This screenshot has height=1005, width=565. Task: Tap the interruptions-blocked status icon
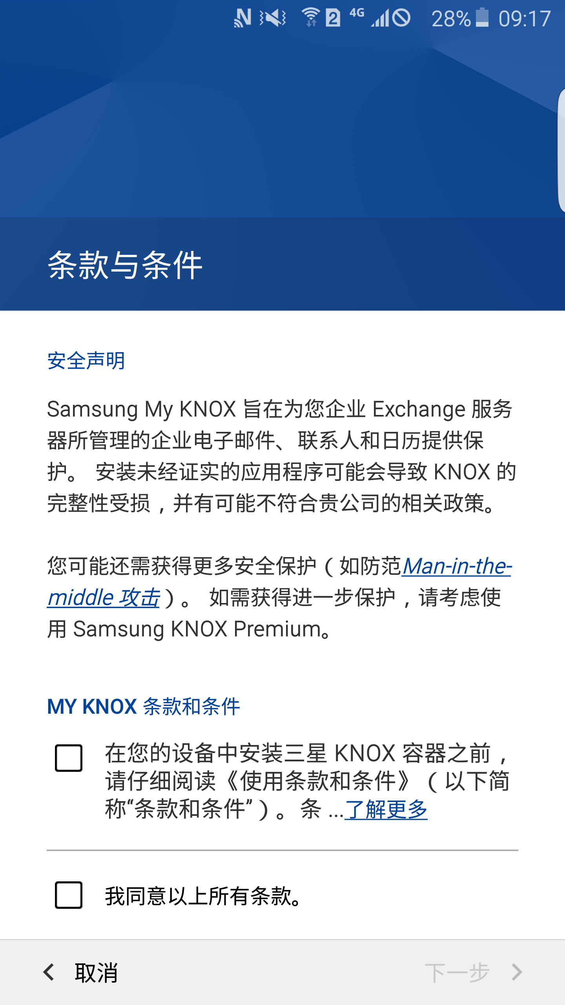coord(401,18)
